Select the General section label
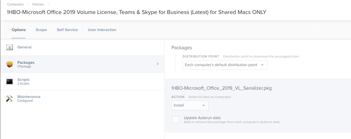 pyautogui.click(x=25, y=47)
